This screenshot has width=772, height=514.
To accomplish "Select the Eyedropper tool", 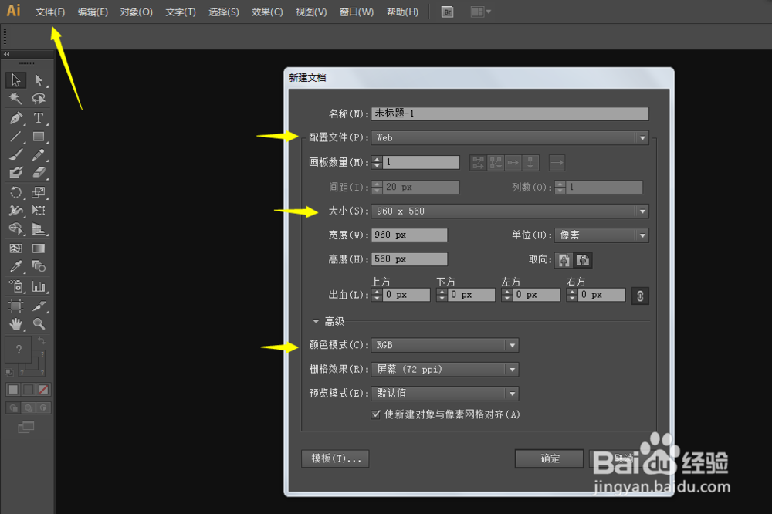I will [x=15, y=265].
